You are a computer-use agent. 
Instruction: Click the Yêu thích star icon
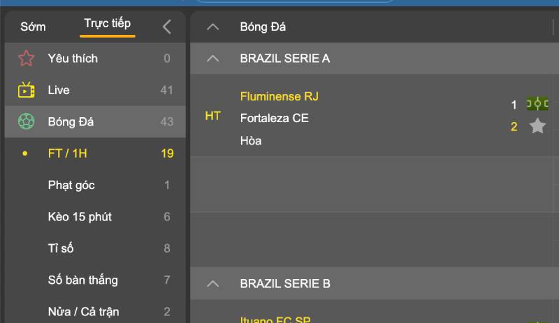27,59
